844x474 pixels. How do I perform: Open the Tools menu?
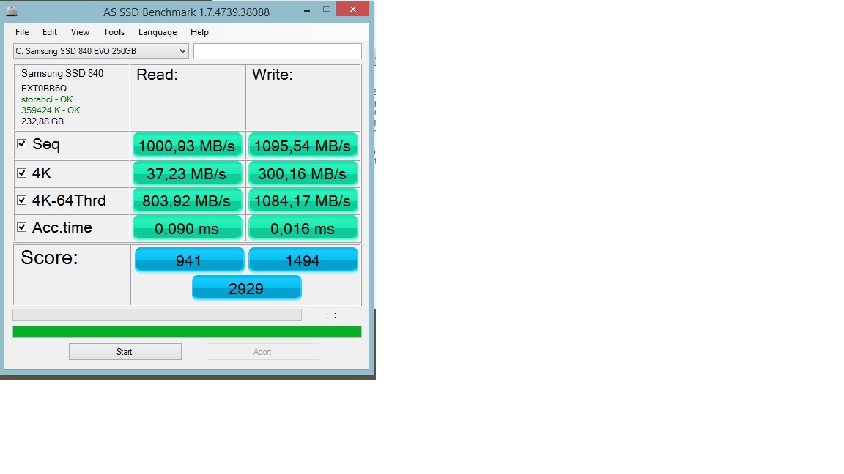114,32
